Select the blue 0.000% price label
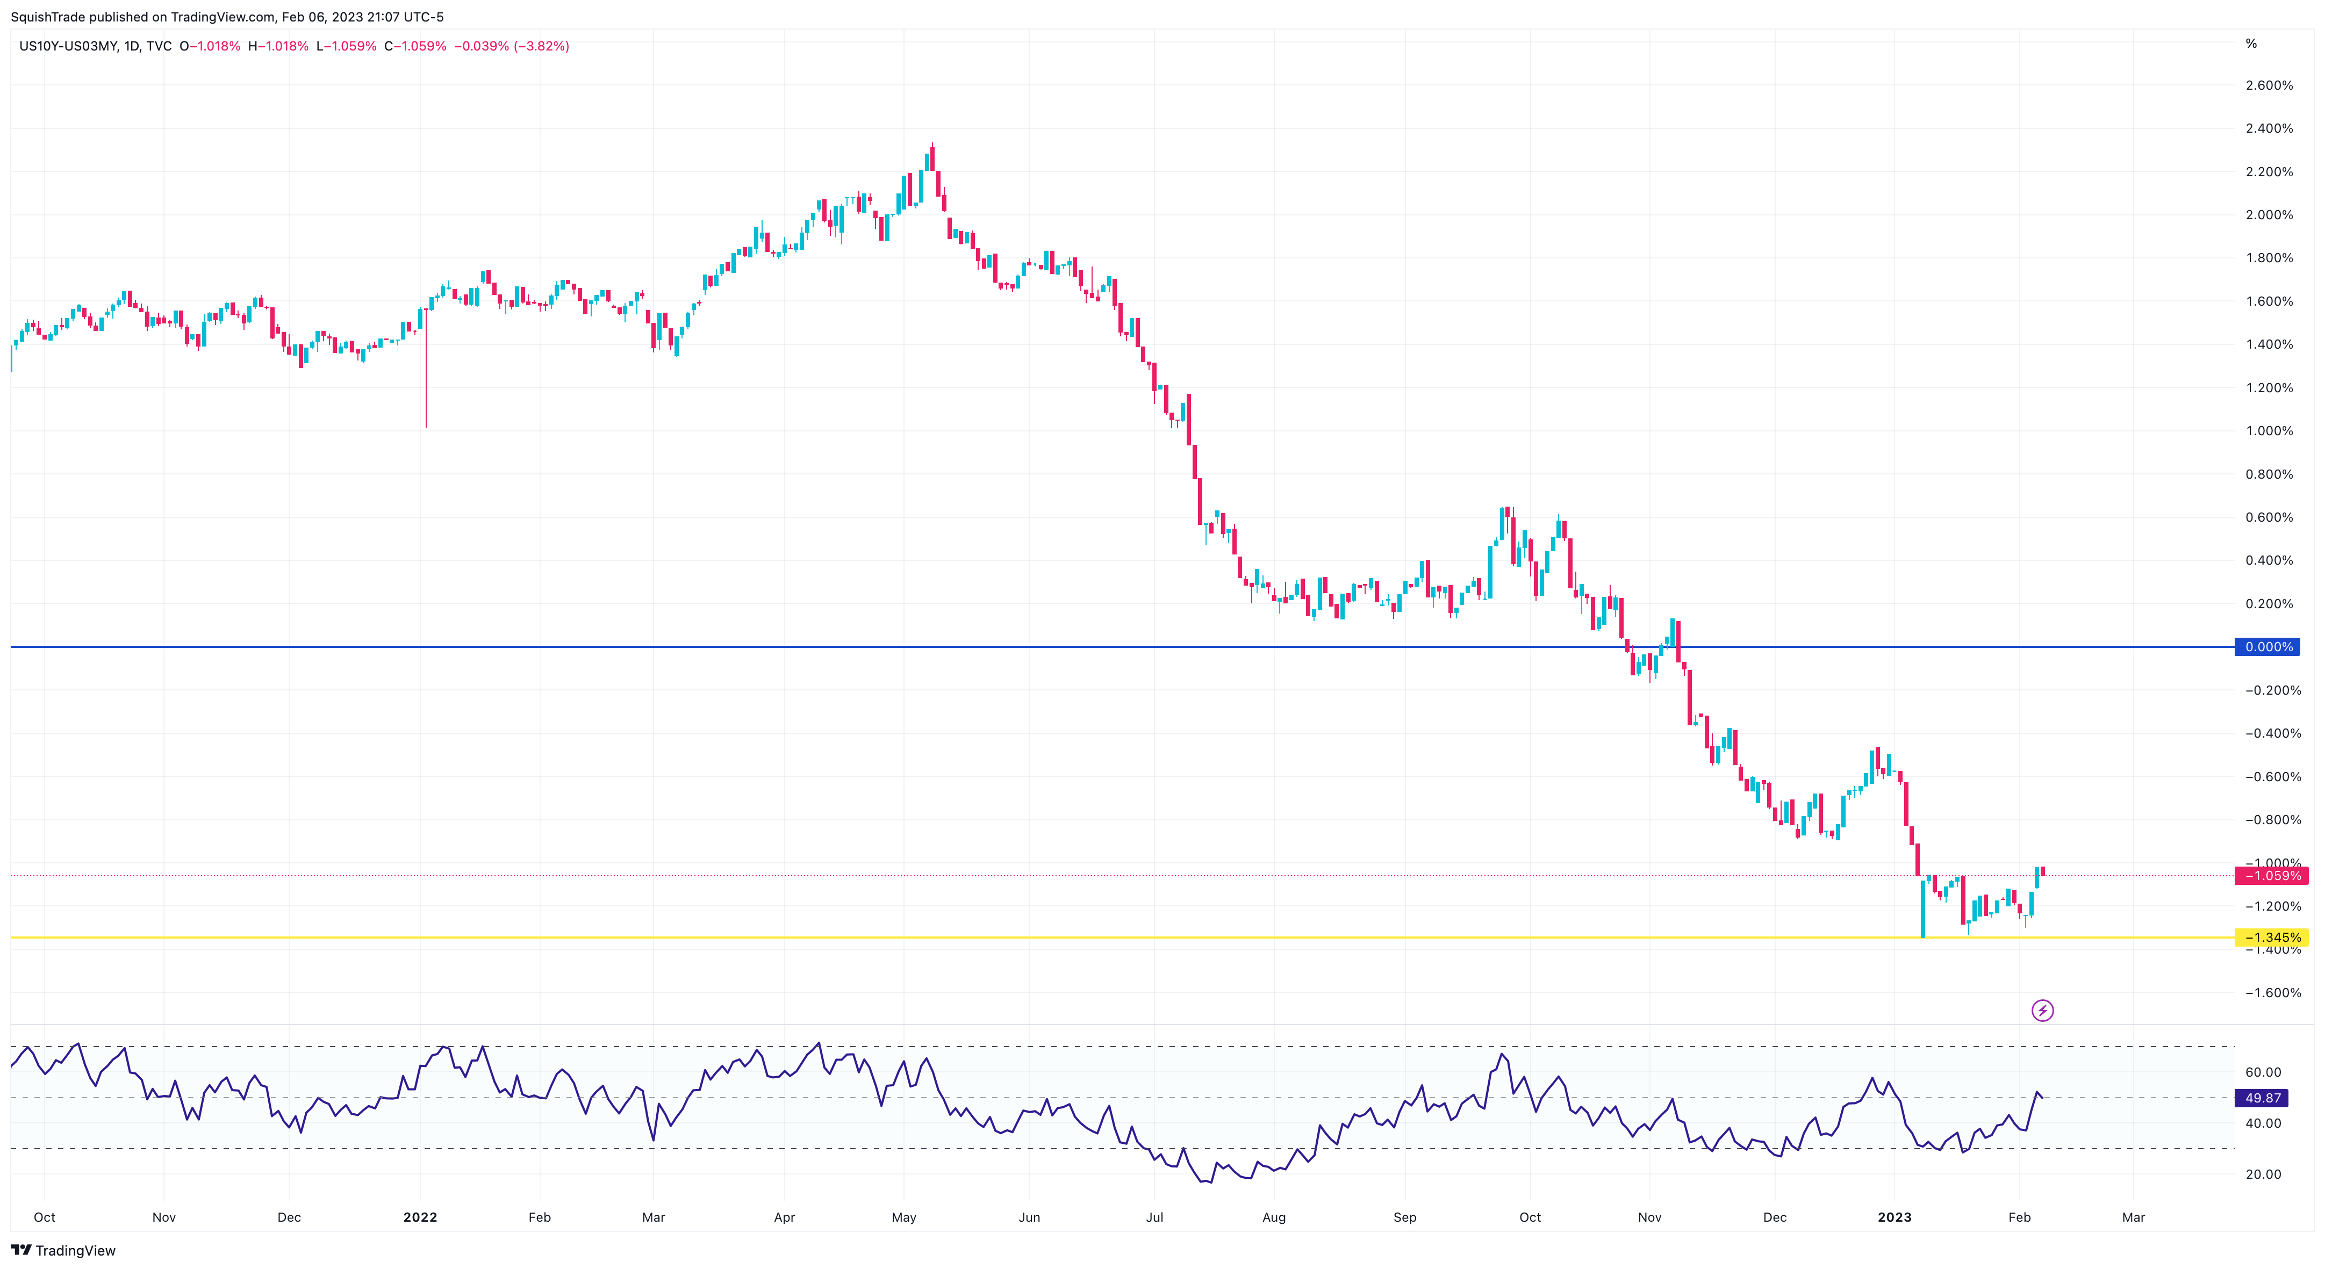This screenshot has height=1269, width=2325. pyautogui.click(x=2267, y=646)
